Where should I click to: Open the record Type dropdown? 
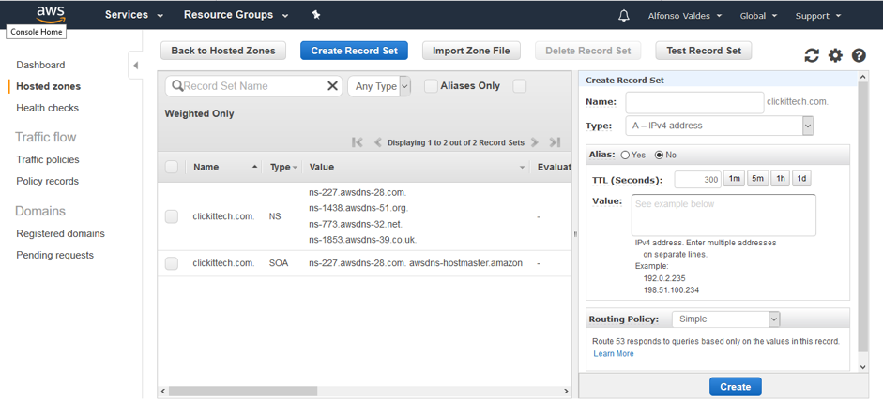(719, 126)
